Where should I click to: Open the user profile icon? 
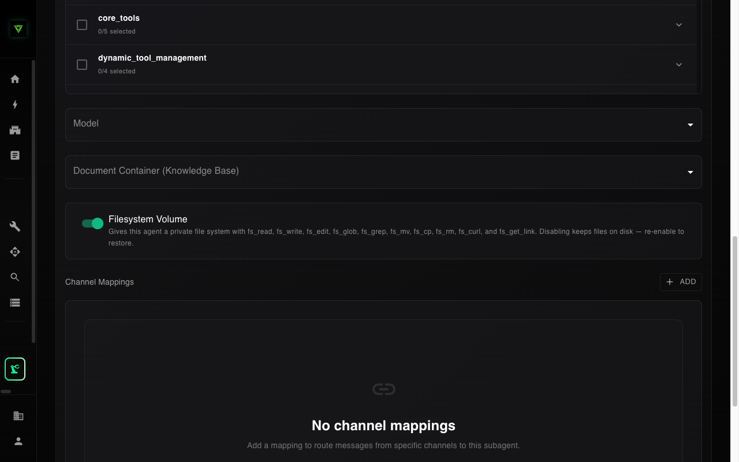click(18, 441)
